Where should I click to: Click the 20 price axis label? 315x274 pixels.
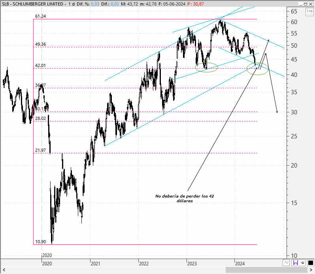click(294, 165)
